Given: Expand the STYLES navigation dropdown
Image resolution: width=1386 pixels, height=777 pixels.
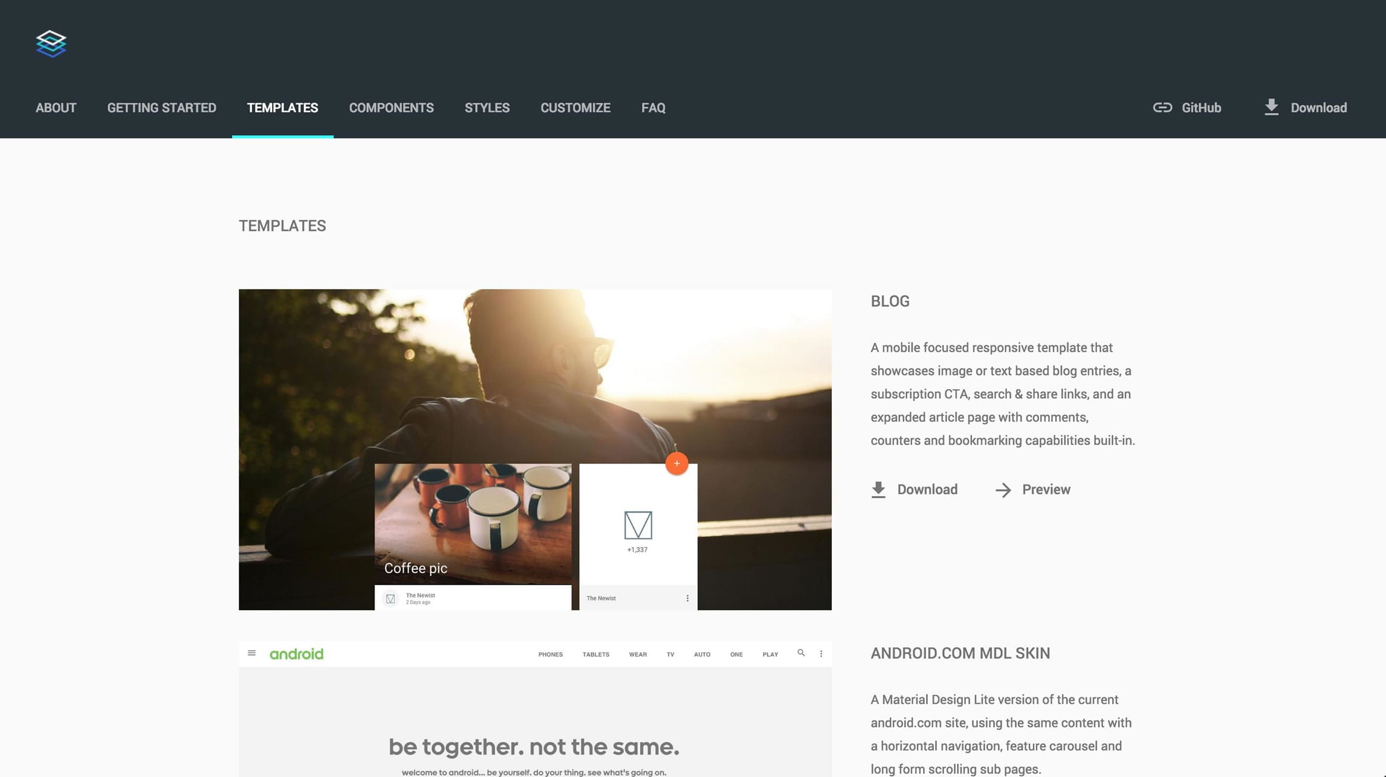Looking at the screenshot, I should [487, 108].
